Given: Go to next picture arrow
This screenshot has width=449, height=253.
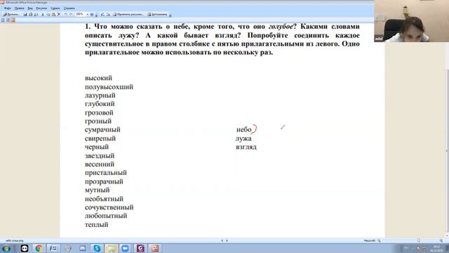Looking at the screenshot, I should [227, 240].
